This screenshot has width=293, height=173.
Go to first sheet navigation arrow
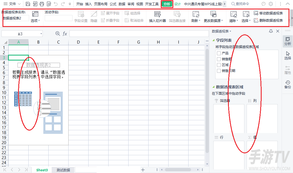[5, 170]
